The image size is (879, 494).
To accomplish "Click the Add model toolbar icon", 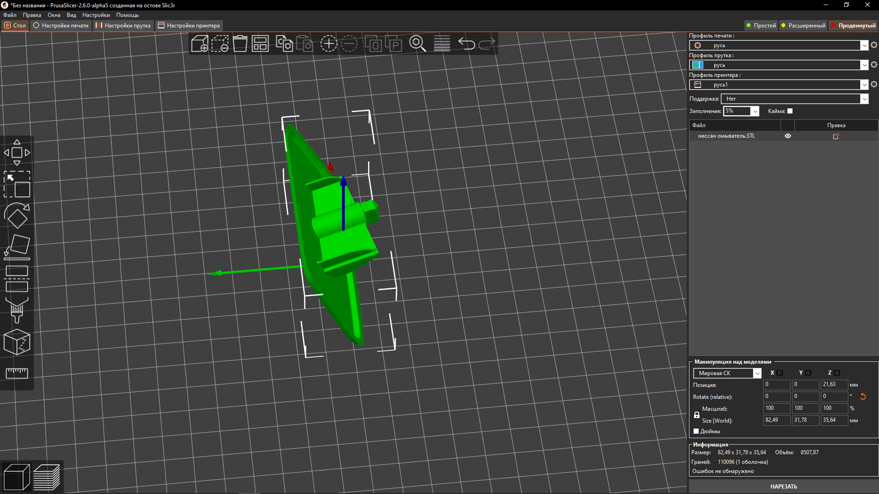I will [200, 44].
